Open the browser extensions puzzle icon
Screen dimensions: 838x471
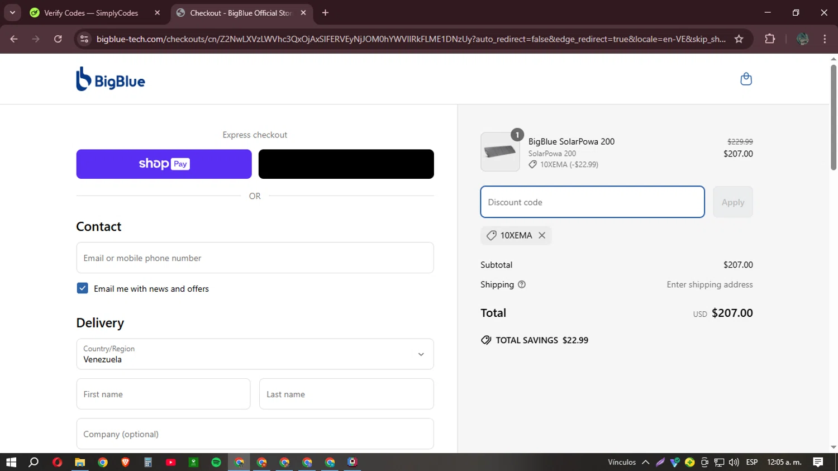pos(770,39)
